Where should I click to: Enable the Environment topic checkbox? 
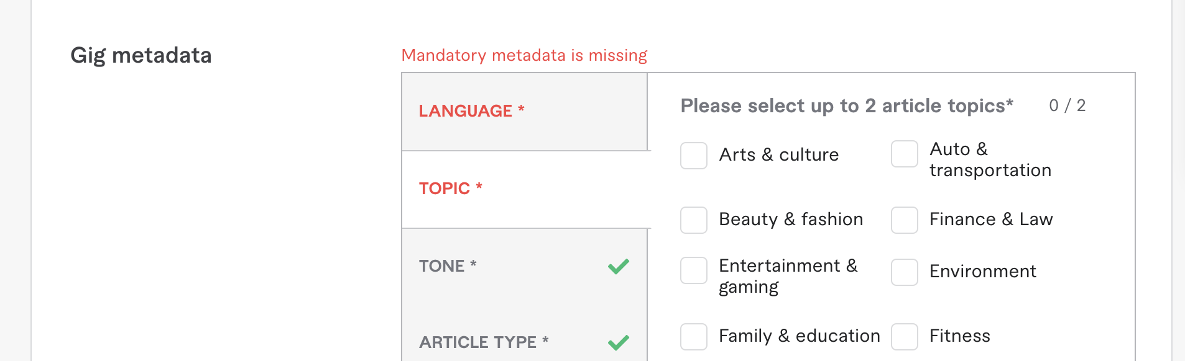coord(904,271)
